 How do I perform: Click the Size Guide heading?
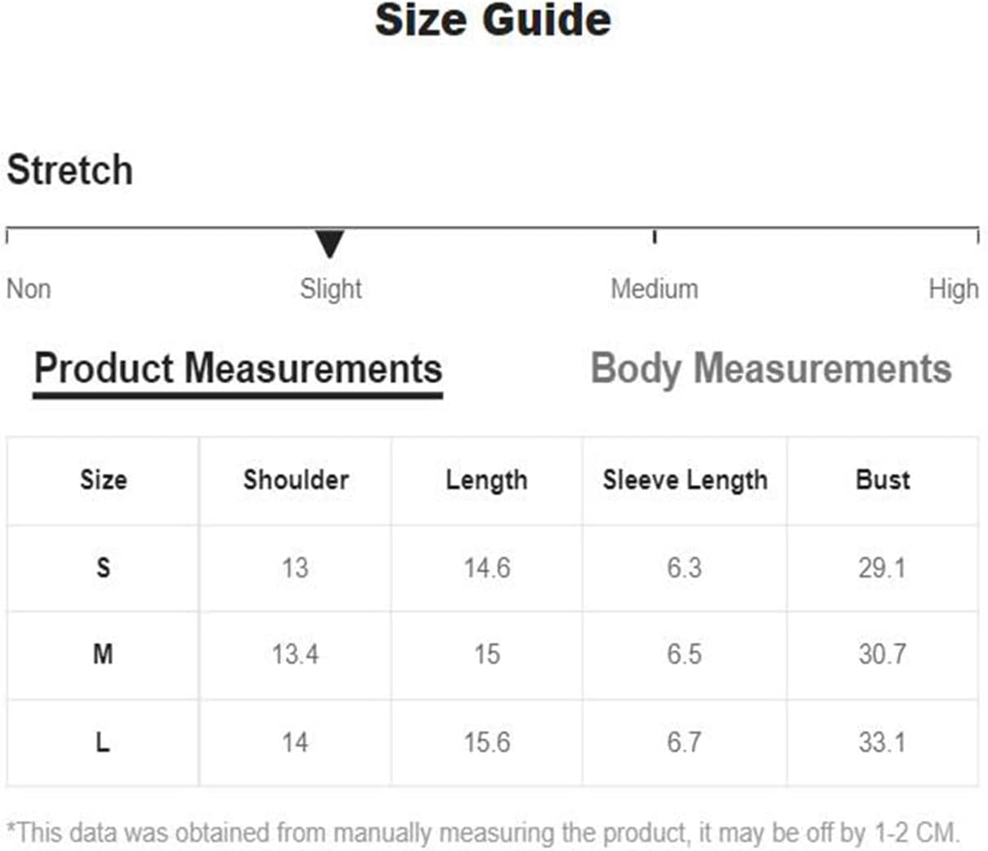[493, 20]
